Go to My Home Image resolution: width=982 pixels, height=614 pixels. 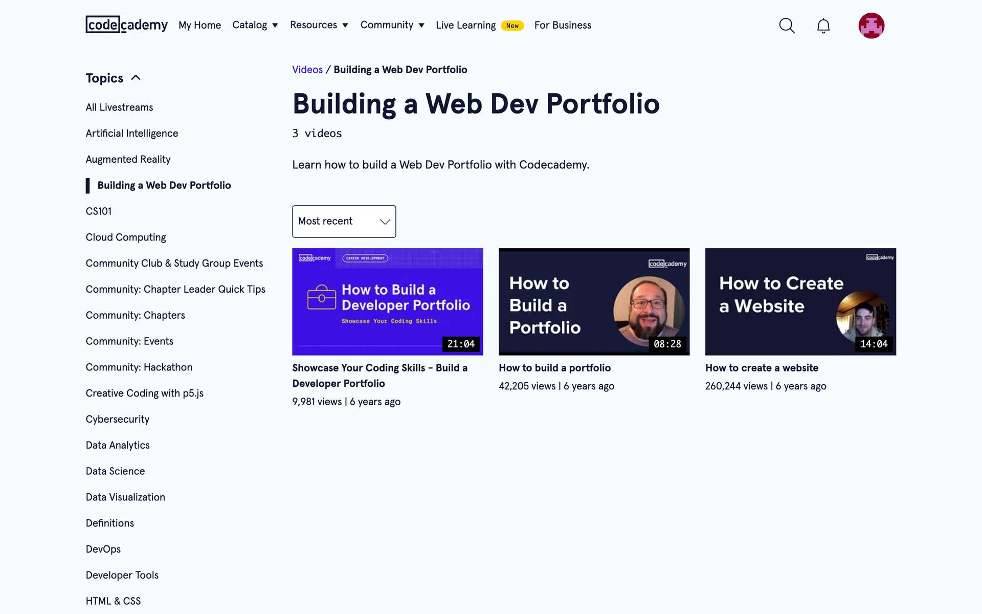click(199, 25)
